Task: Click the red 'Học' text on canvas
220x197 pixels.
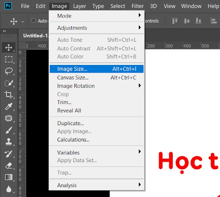Action: coord(180,163)
